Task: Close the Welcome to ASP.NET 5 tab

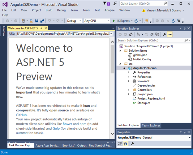Action: tap(46, 28)
